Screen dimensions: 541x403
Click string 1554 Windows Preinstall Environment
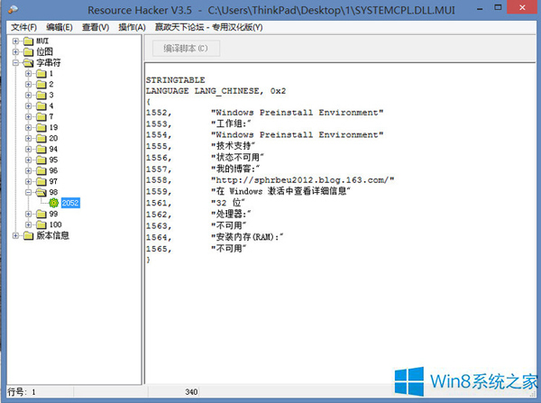(x=297, y=134)
